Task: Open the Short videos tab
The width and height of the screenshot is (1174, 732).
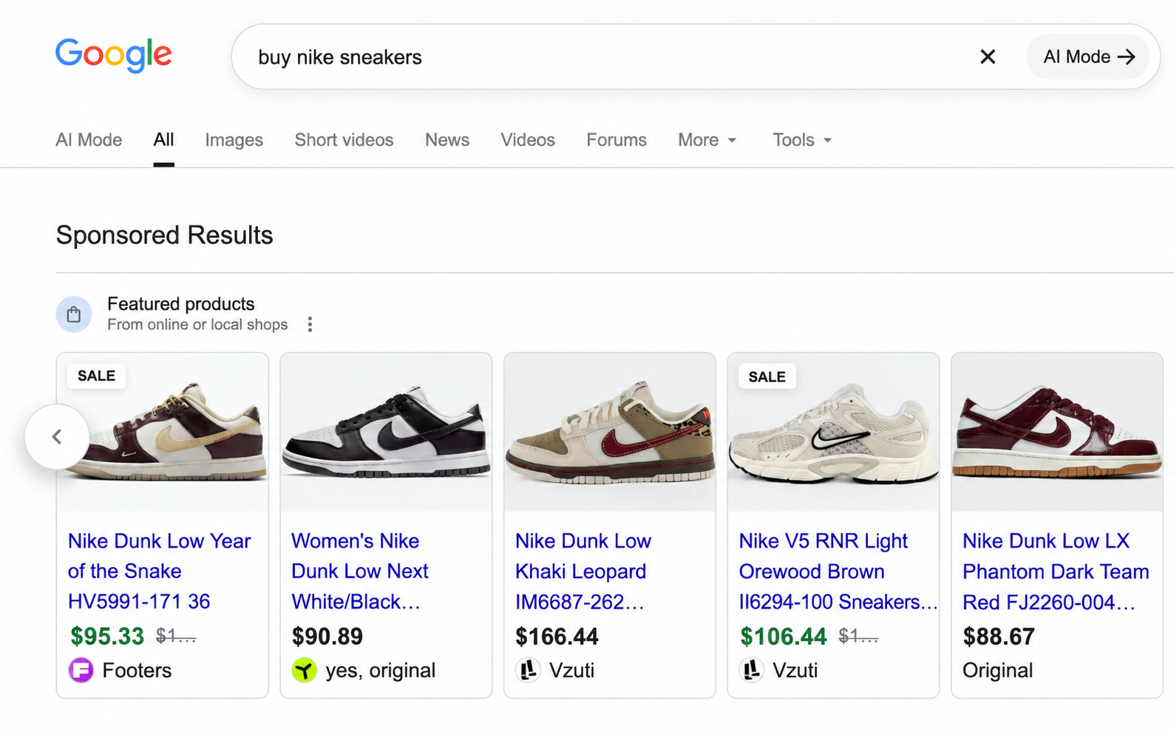Action: 344,140
